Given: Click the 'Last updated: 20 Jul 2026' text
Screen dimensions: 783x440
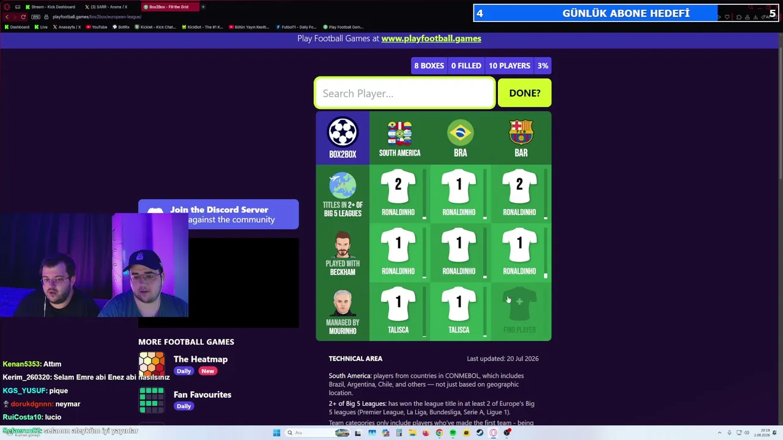Looking at the screenshot, I should point(503,359).
